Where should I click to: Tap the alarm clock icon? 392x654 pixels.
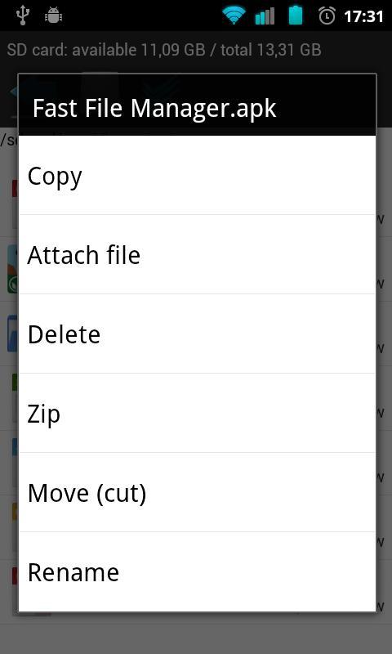(x=327, y=16)
